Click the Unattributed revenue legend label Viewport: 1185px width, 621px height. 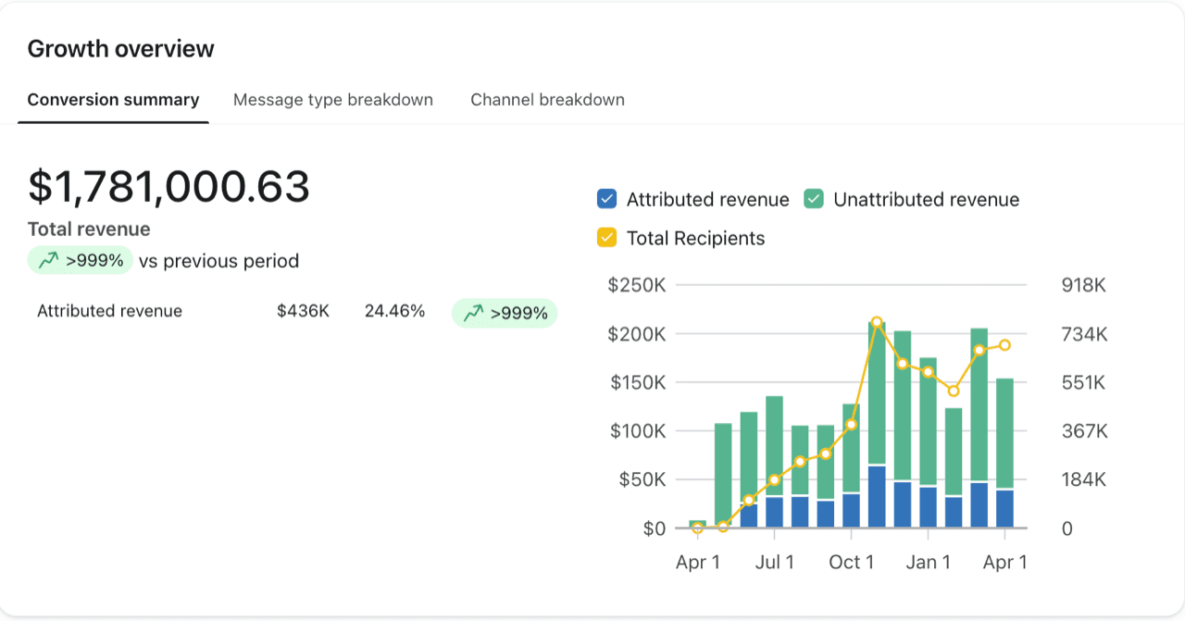(x=926, y=200)
